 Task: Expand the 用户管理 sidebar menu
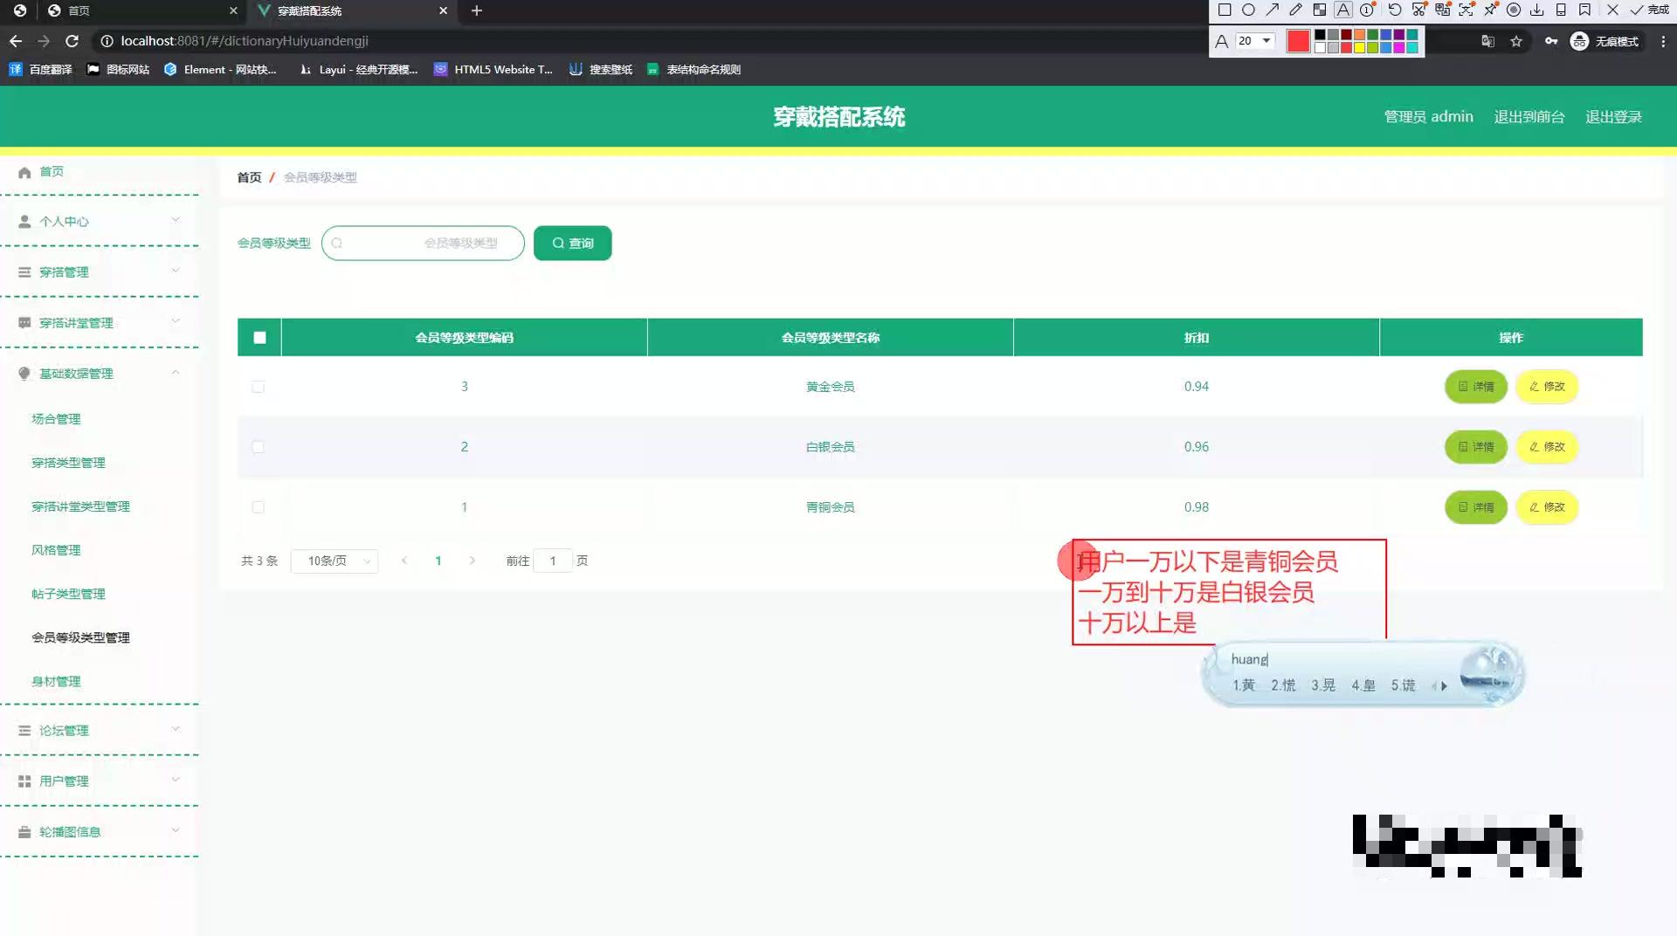click(x=100, y=781)
